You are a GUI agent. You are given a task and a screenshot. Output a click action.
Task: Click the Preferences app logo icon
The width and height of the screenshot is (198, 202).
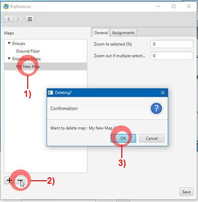[6, 6]
